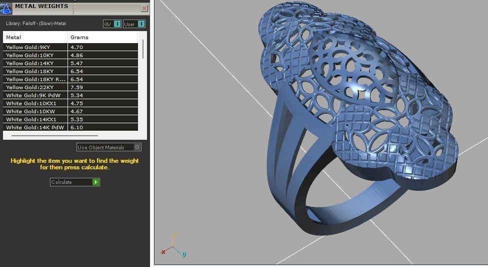Click the 4.67 grams value
The height and width of the screenshot is (267, 488).
coord(76,112)
